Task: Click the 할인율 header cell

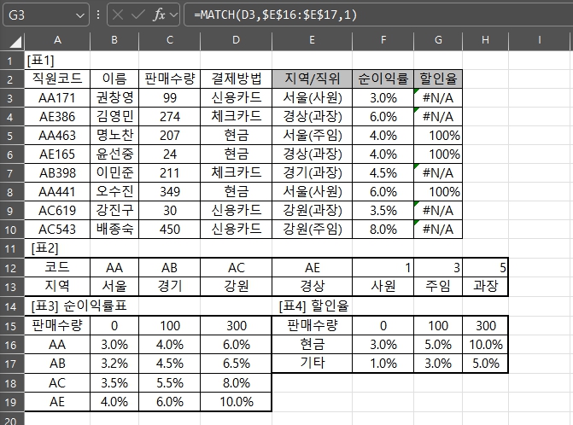Action: click(438, 79)
